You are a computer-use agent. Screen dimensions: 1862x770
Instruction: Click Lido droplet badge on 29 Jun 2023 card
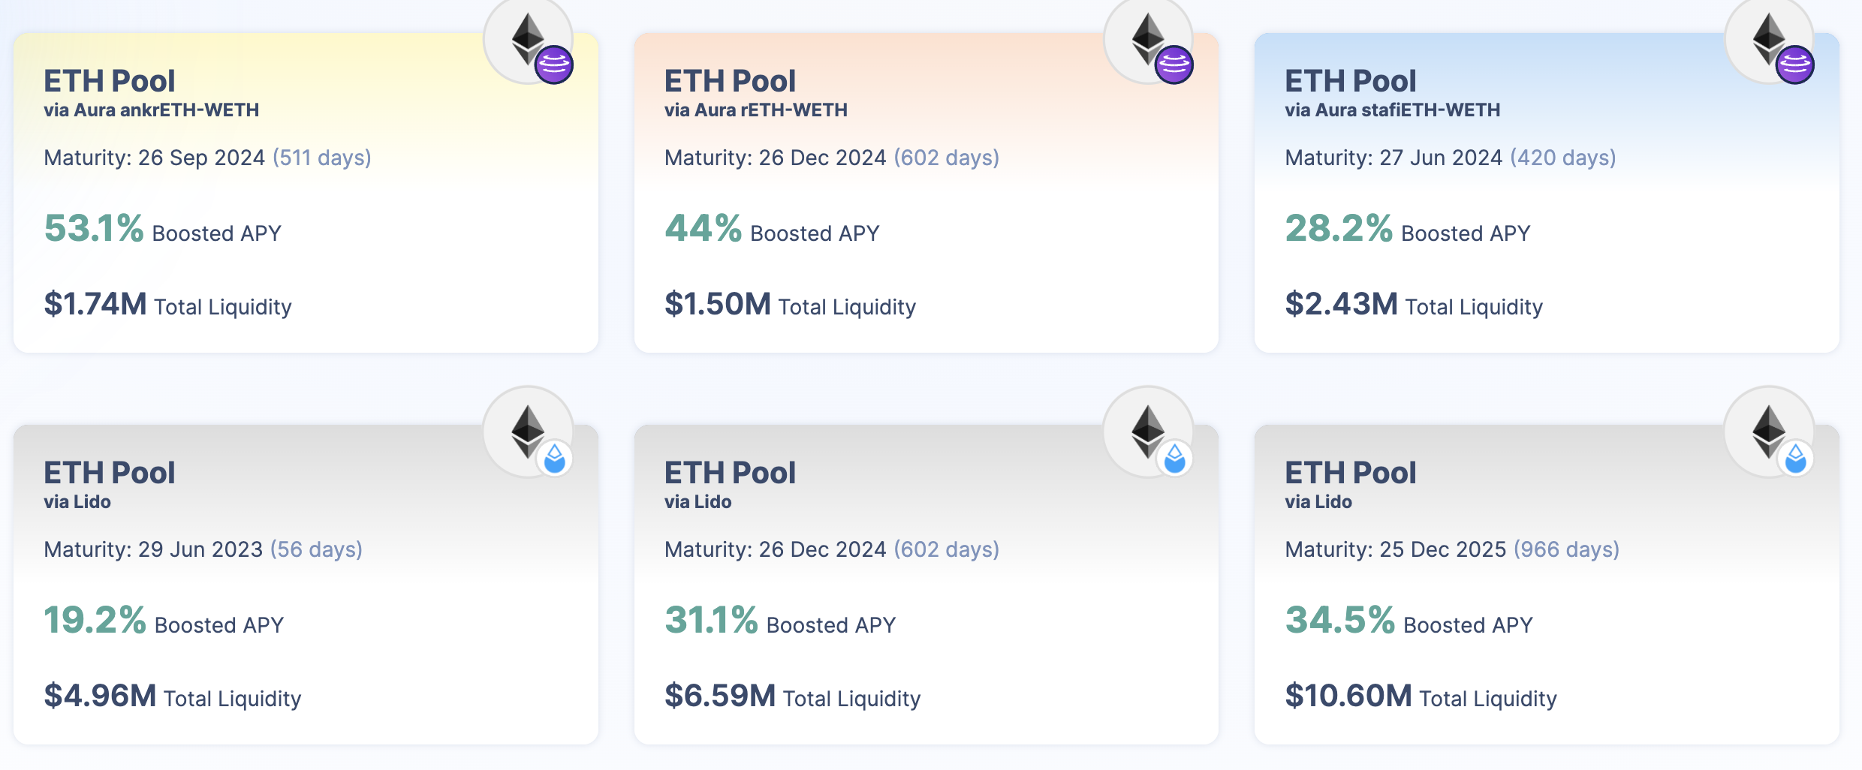(554, 459)
